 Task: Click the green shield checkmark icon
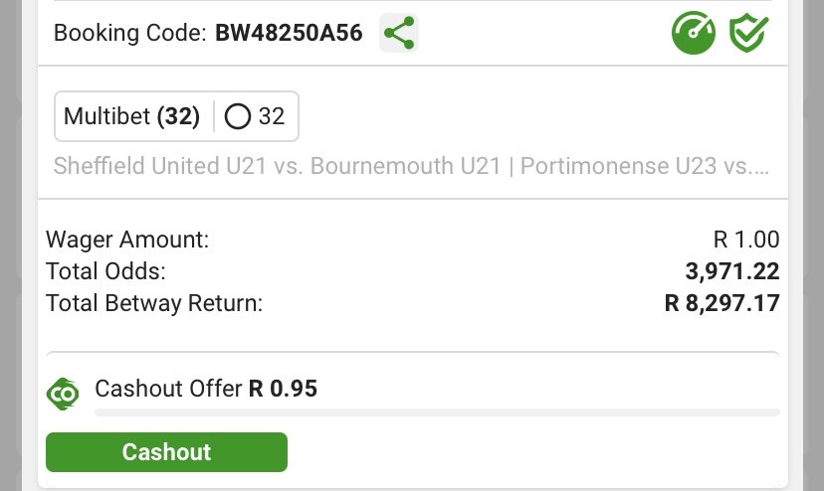point(748,33)
